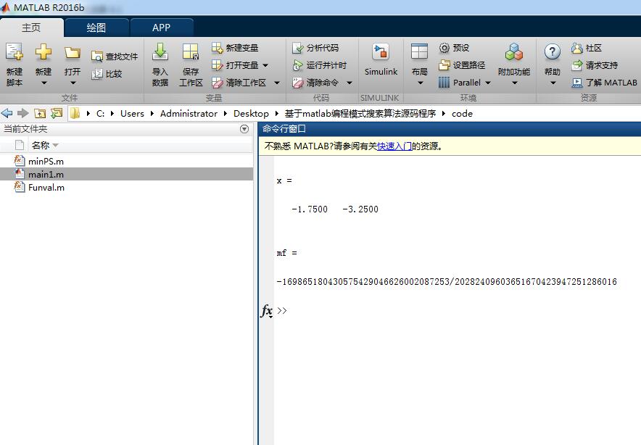
Task: Click Analyze Code (分析代码) icon
Action: pyautogui.click(x=297, y=48)
